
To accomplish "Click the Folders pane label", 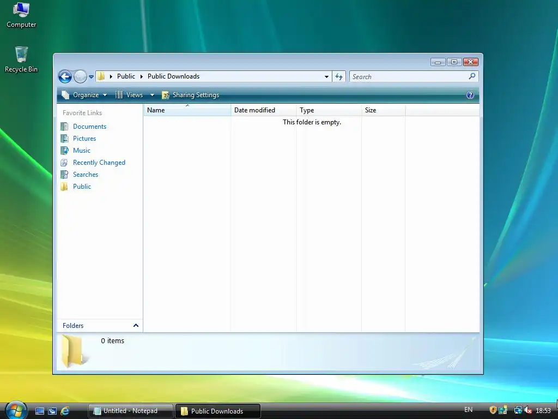I will point(73,326).
